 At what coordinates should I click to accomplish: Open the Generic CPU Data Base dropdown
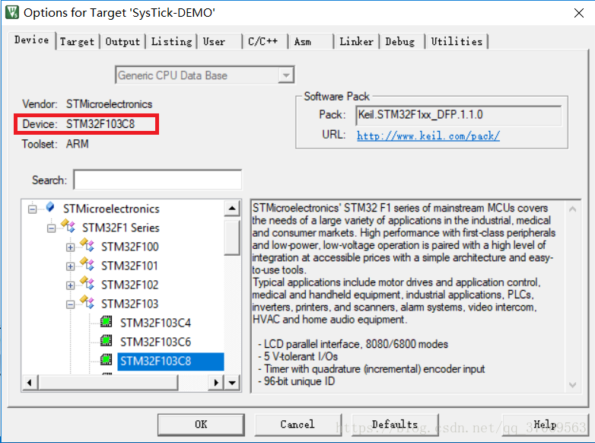pyautogui.click(x=286, y=75)
